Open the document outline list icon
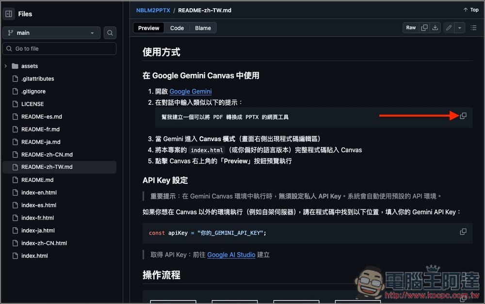The height and width of the screenshot is (304, 485). (473, 28)
